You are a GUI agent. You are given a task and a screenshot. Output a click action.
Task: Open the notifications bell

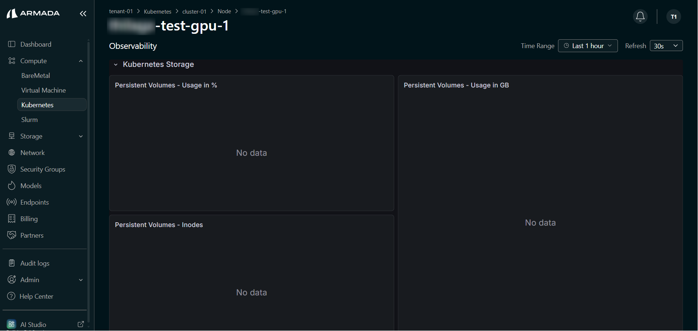coord(640,17)
